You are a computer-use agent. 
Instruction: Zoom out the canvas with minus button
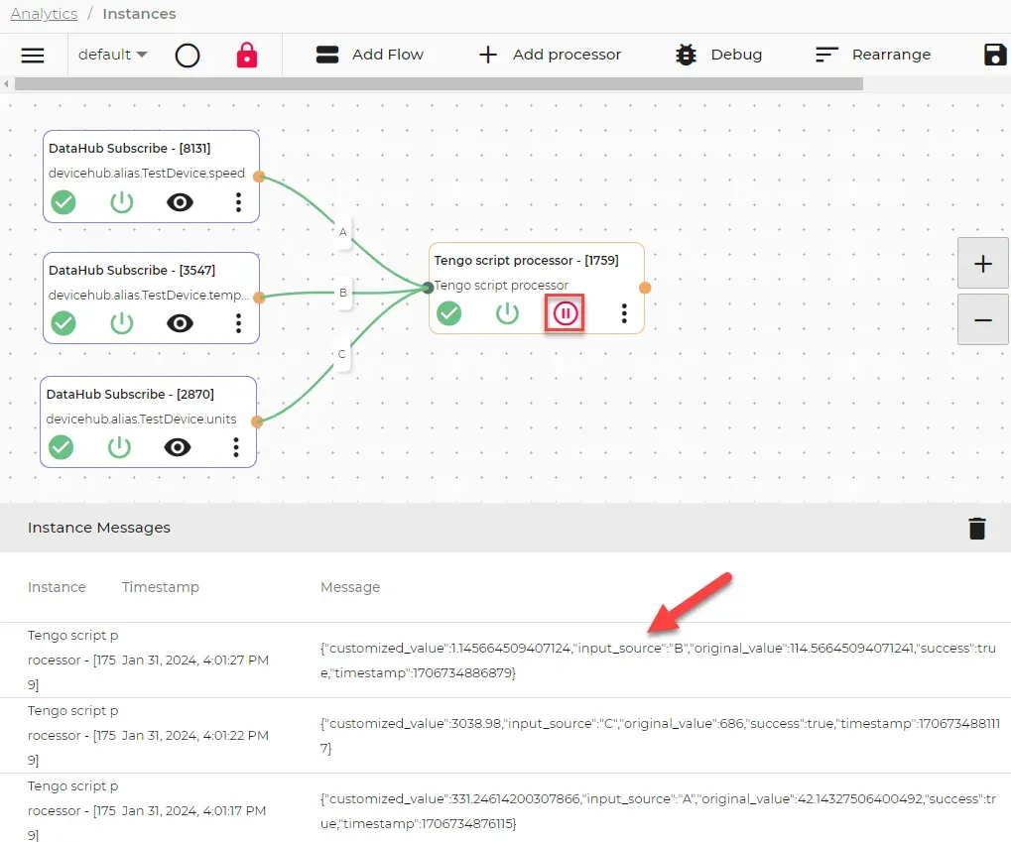(x=982, y=319)
